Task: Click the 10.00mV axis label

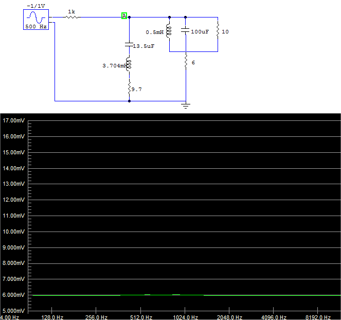Action: [x=14, y=232]
